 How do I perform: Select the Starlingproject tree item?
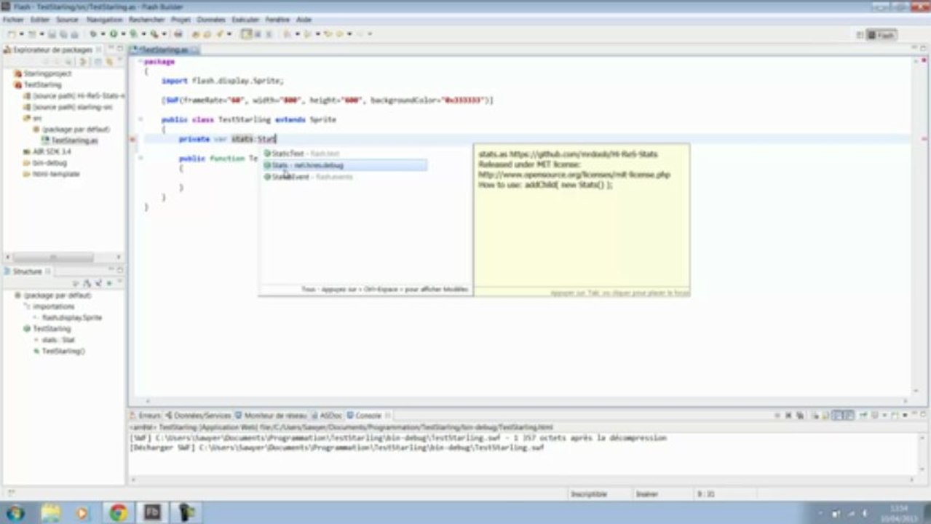[x=44, y=74]
